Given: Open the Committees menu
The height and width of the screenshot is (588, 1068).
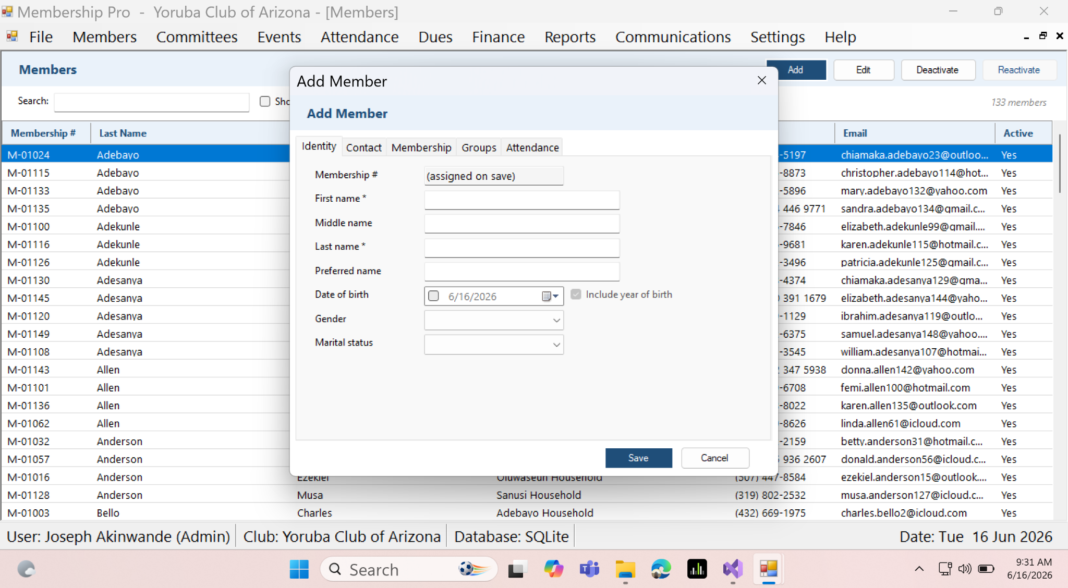Looking at the screenshot, I should click(x=197, y=37).
